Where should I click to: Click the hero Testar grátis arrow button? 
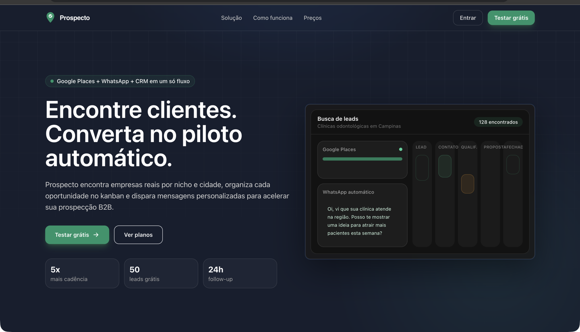(77, 235)
